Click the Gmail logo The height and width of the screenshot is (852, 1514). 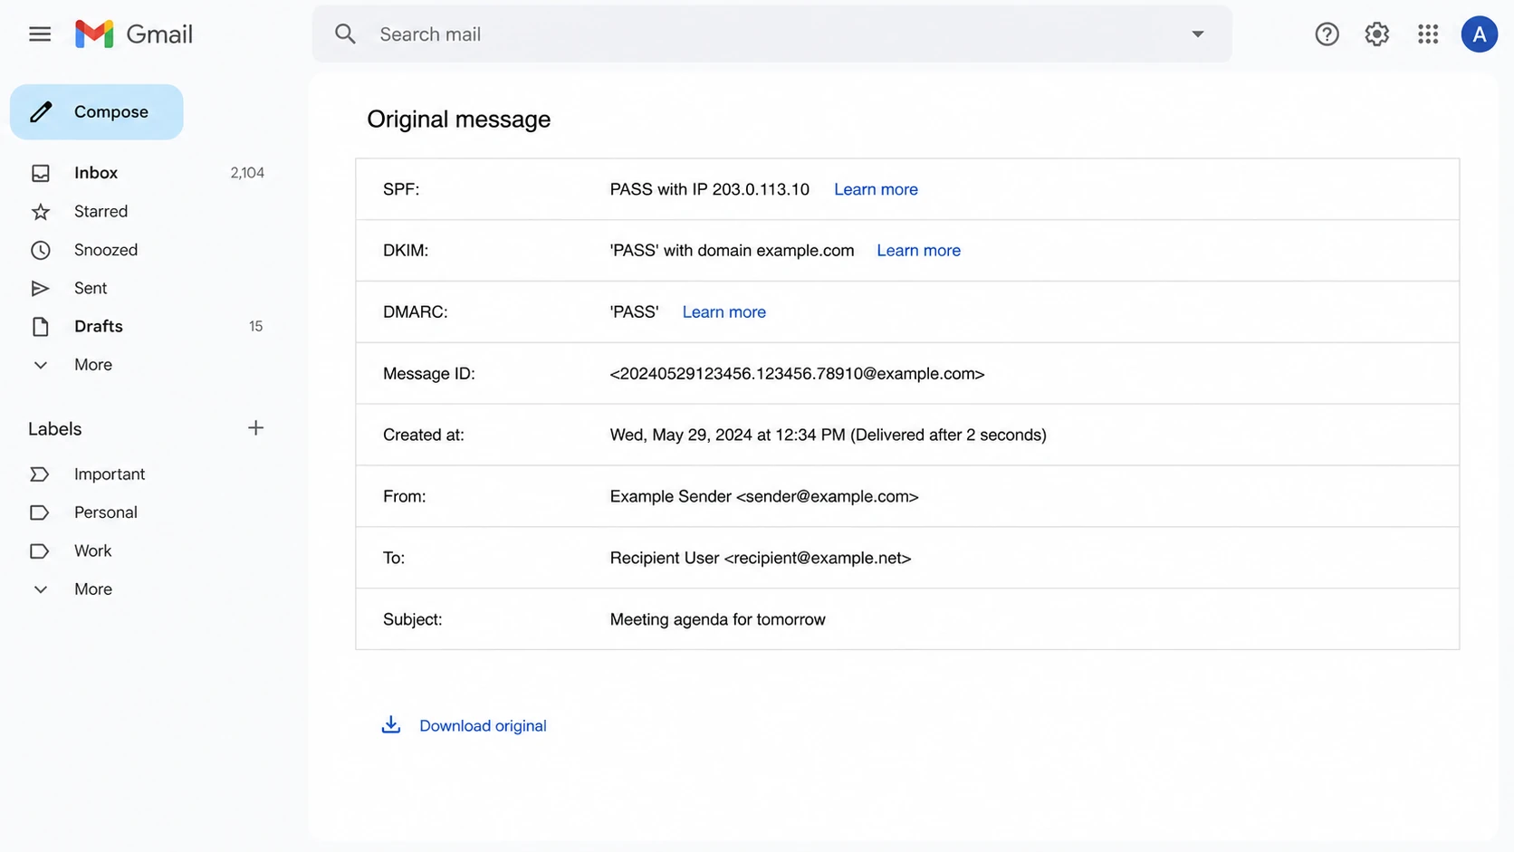pyautogui.click(x=134, y=34)
